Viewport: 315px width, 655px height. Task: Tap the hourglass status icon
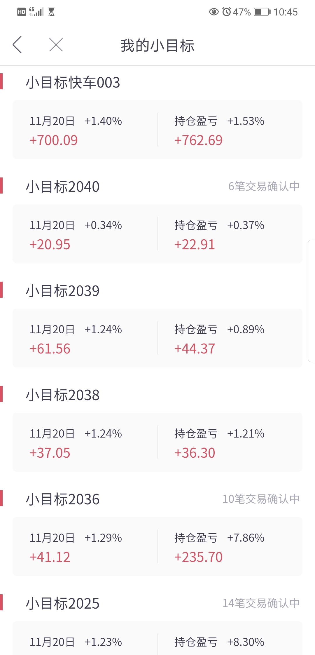pyautogui.click(x=51, y=12)
